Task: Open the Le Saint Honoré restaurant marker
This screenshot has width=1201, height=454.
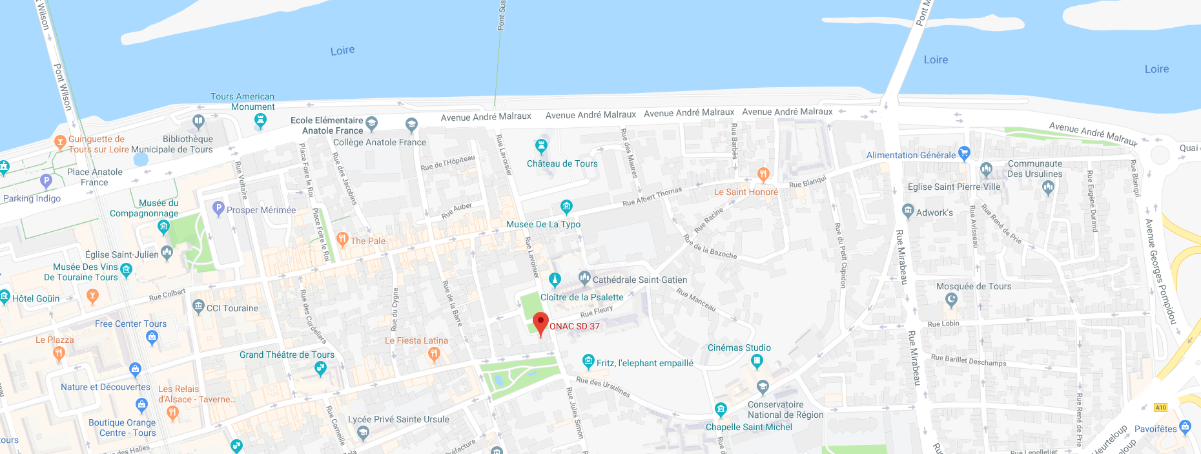Action: click(x=763, y=174)
